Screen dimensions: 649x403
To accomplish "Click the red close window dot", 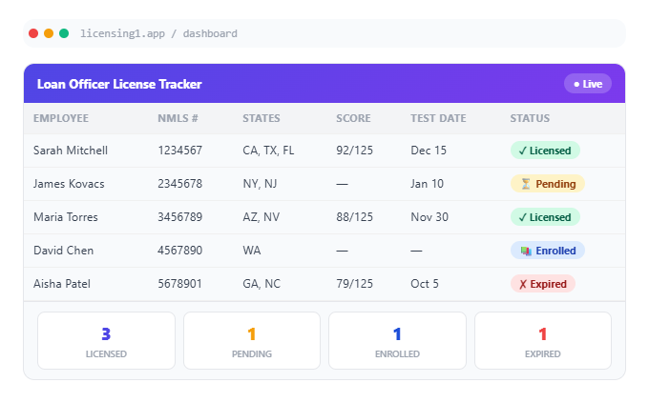I will pos(33,33).
